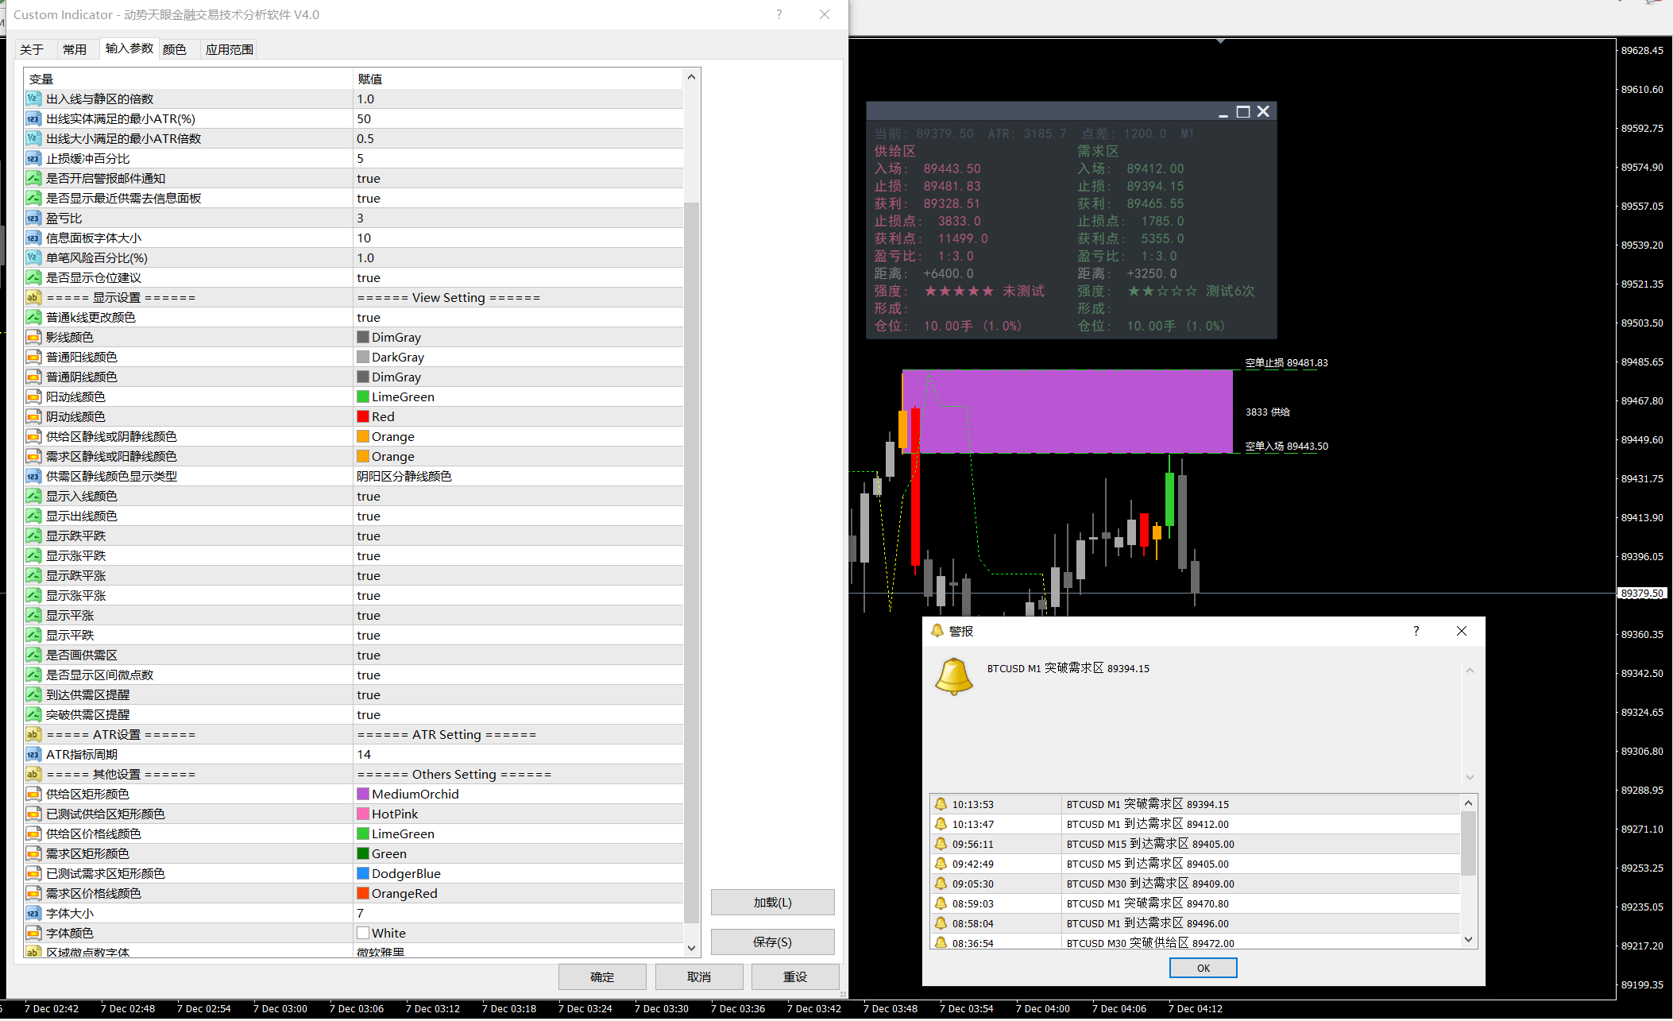Switch to the 颜色 tab

pyautogui.click(x=174, y=49)
